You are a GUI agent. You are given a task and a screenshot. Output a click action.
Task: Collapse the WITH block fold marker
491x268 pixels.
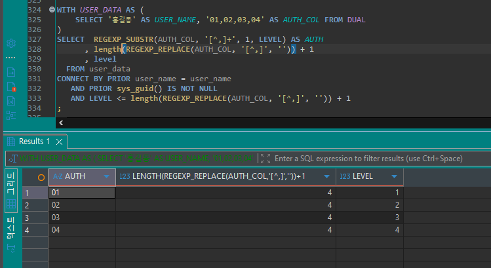pyautogui.click(x=52, y=10)
